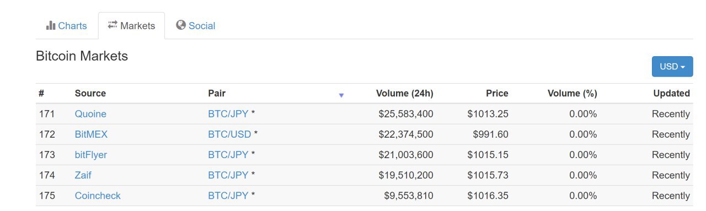Click the globe icon on the Social tab

coord(180,25)
